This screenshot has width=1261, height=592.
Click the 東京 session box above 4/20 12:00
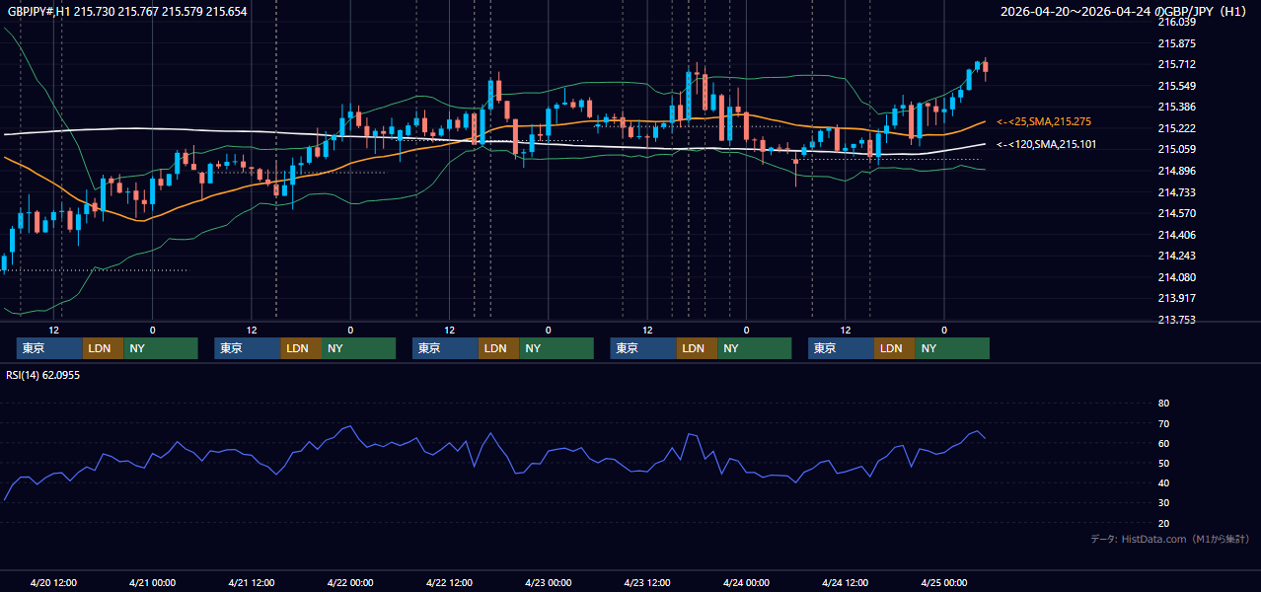click(x=49, y=348)
